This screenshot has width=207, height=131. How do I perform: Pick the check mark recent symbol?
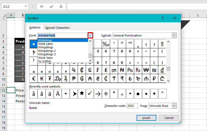tap(90, 94)
